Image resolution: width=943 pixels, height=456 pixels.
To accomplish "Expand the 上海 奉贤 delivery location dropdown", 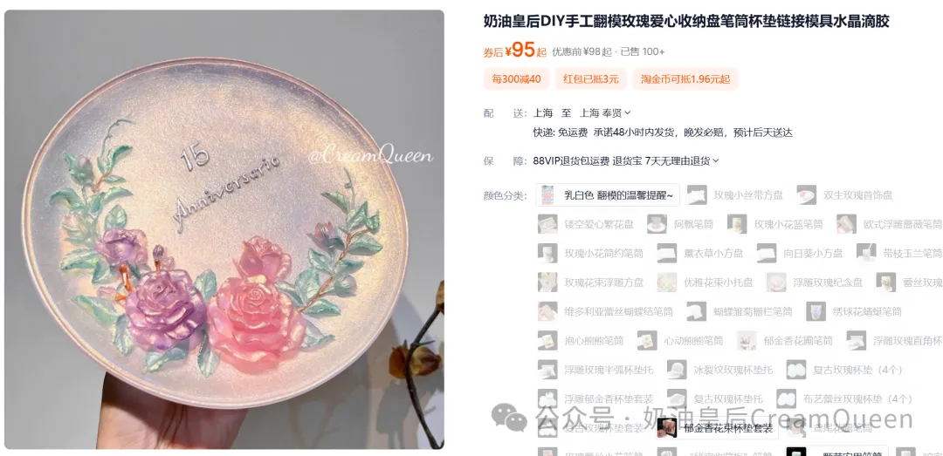I will pos(605,112).
